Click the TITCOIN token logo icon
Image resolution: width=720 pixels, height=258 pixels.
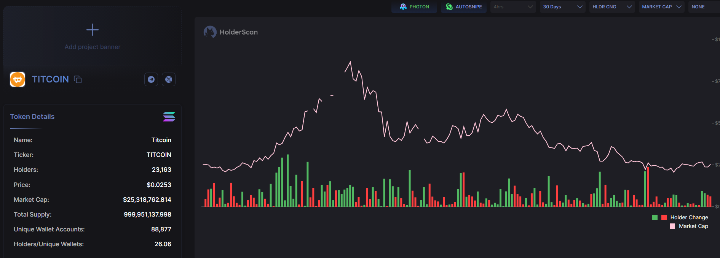tap(18, 79)
